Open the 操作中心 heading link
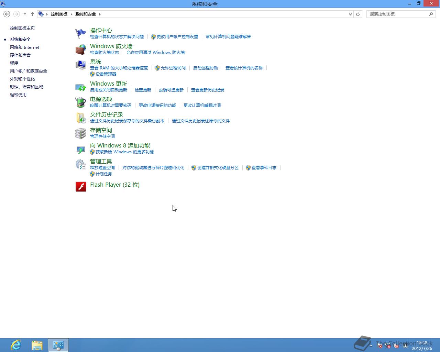 pos(101,31)
